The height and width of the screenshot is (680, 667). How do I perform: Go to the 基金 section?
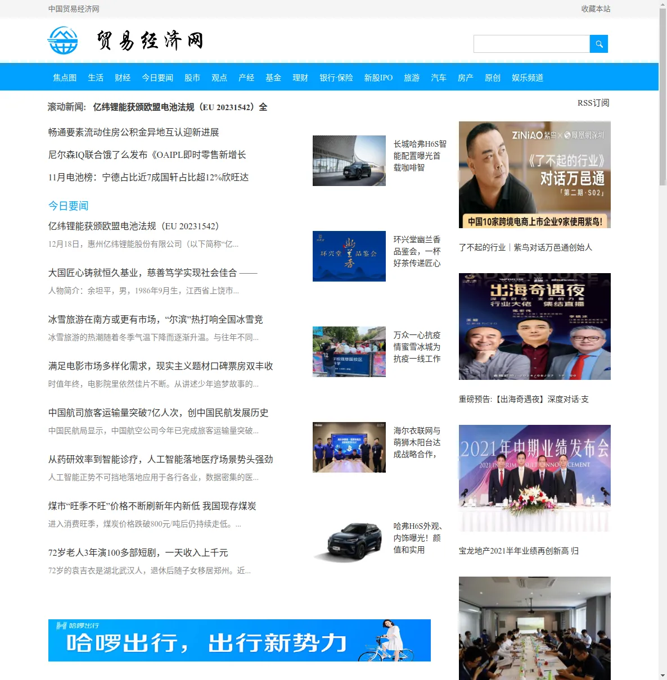[273, 78]
